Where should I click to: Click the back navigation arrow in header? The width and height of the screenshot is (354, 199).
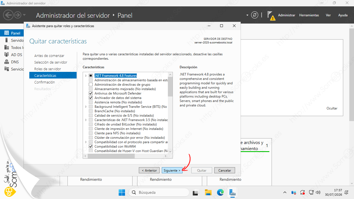point(9,15)
